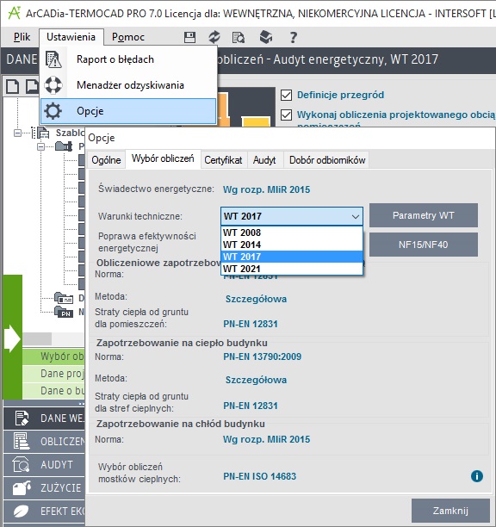This screenshot has width=496, height=527.
Task: Close dialog with Zamknij button
Action: tap(450, 511)
